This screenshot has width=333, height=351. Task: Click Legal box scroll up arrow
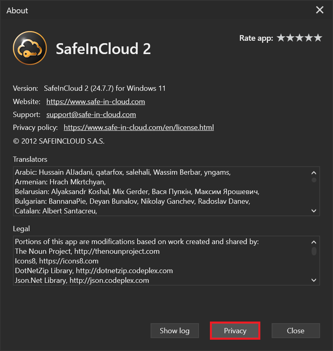[314, 242]
